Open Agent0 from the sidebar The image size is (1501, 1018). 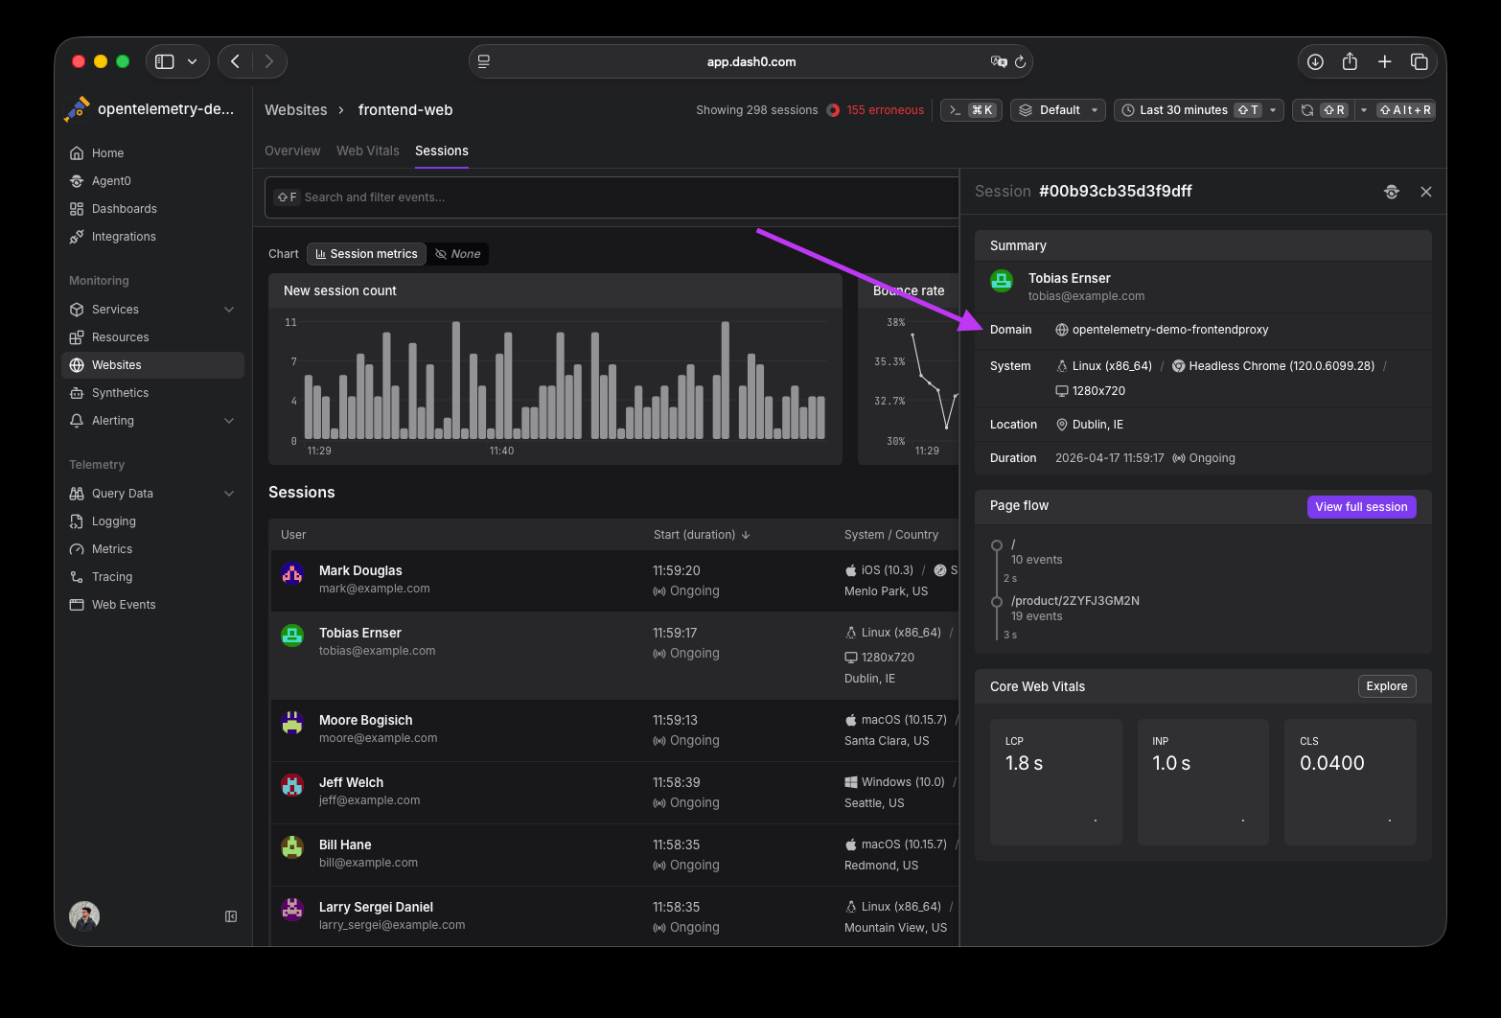coord(110,181)
